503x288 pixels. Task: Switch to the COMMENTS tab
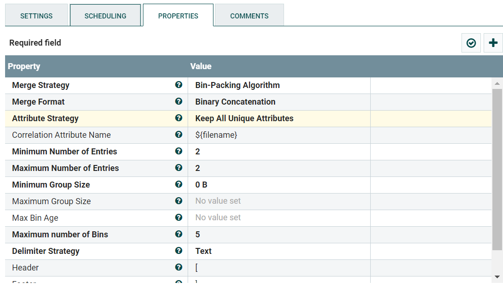pos(249,15)
